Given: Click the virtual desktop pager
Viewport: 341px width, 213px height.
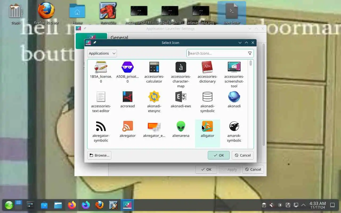Looking at the screenshot, I should click(x=18, y=205).
